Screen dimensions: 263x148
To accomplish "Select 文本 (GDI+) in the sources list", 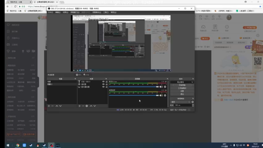I will pos(85,82).
